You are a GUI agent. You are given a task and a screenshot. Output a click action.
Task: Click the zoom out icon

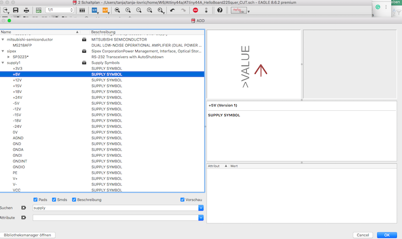[139, 10]
